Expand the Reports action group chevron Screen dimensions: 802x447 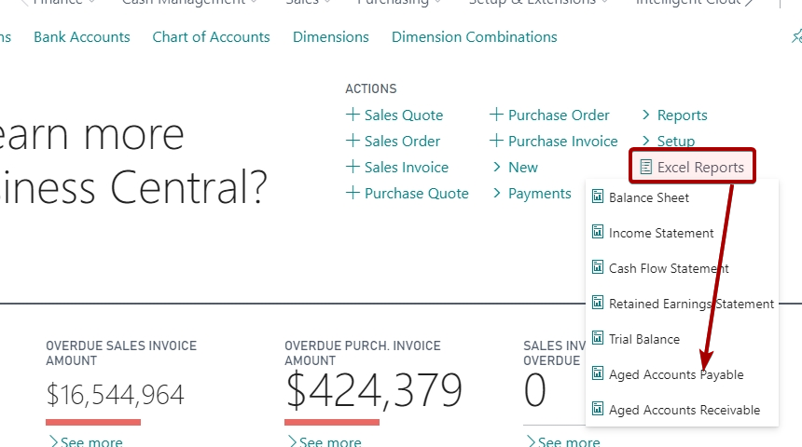(x=646, y=115)
